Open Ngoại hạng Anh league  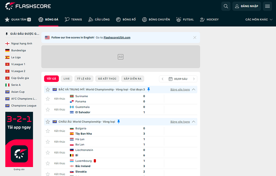(x=19, y=43)
